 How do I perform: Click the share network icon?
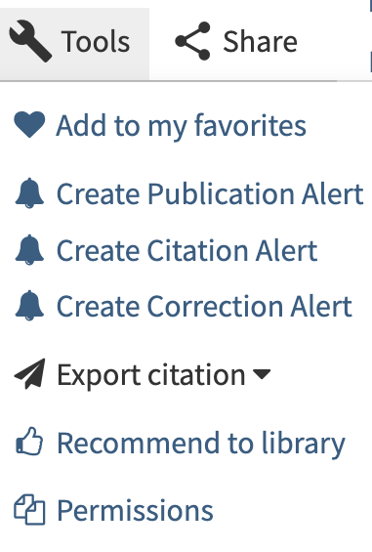(193, 41)
